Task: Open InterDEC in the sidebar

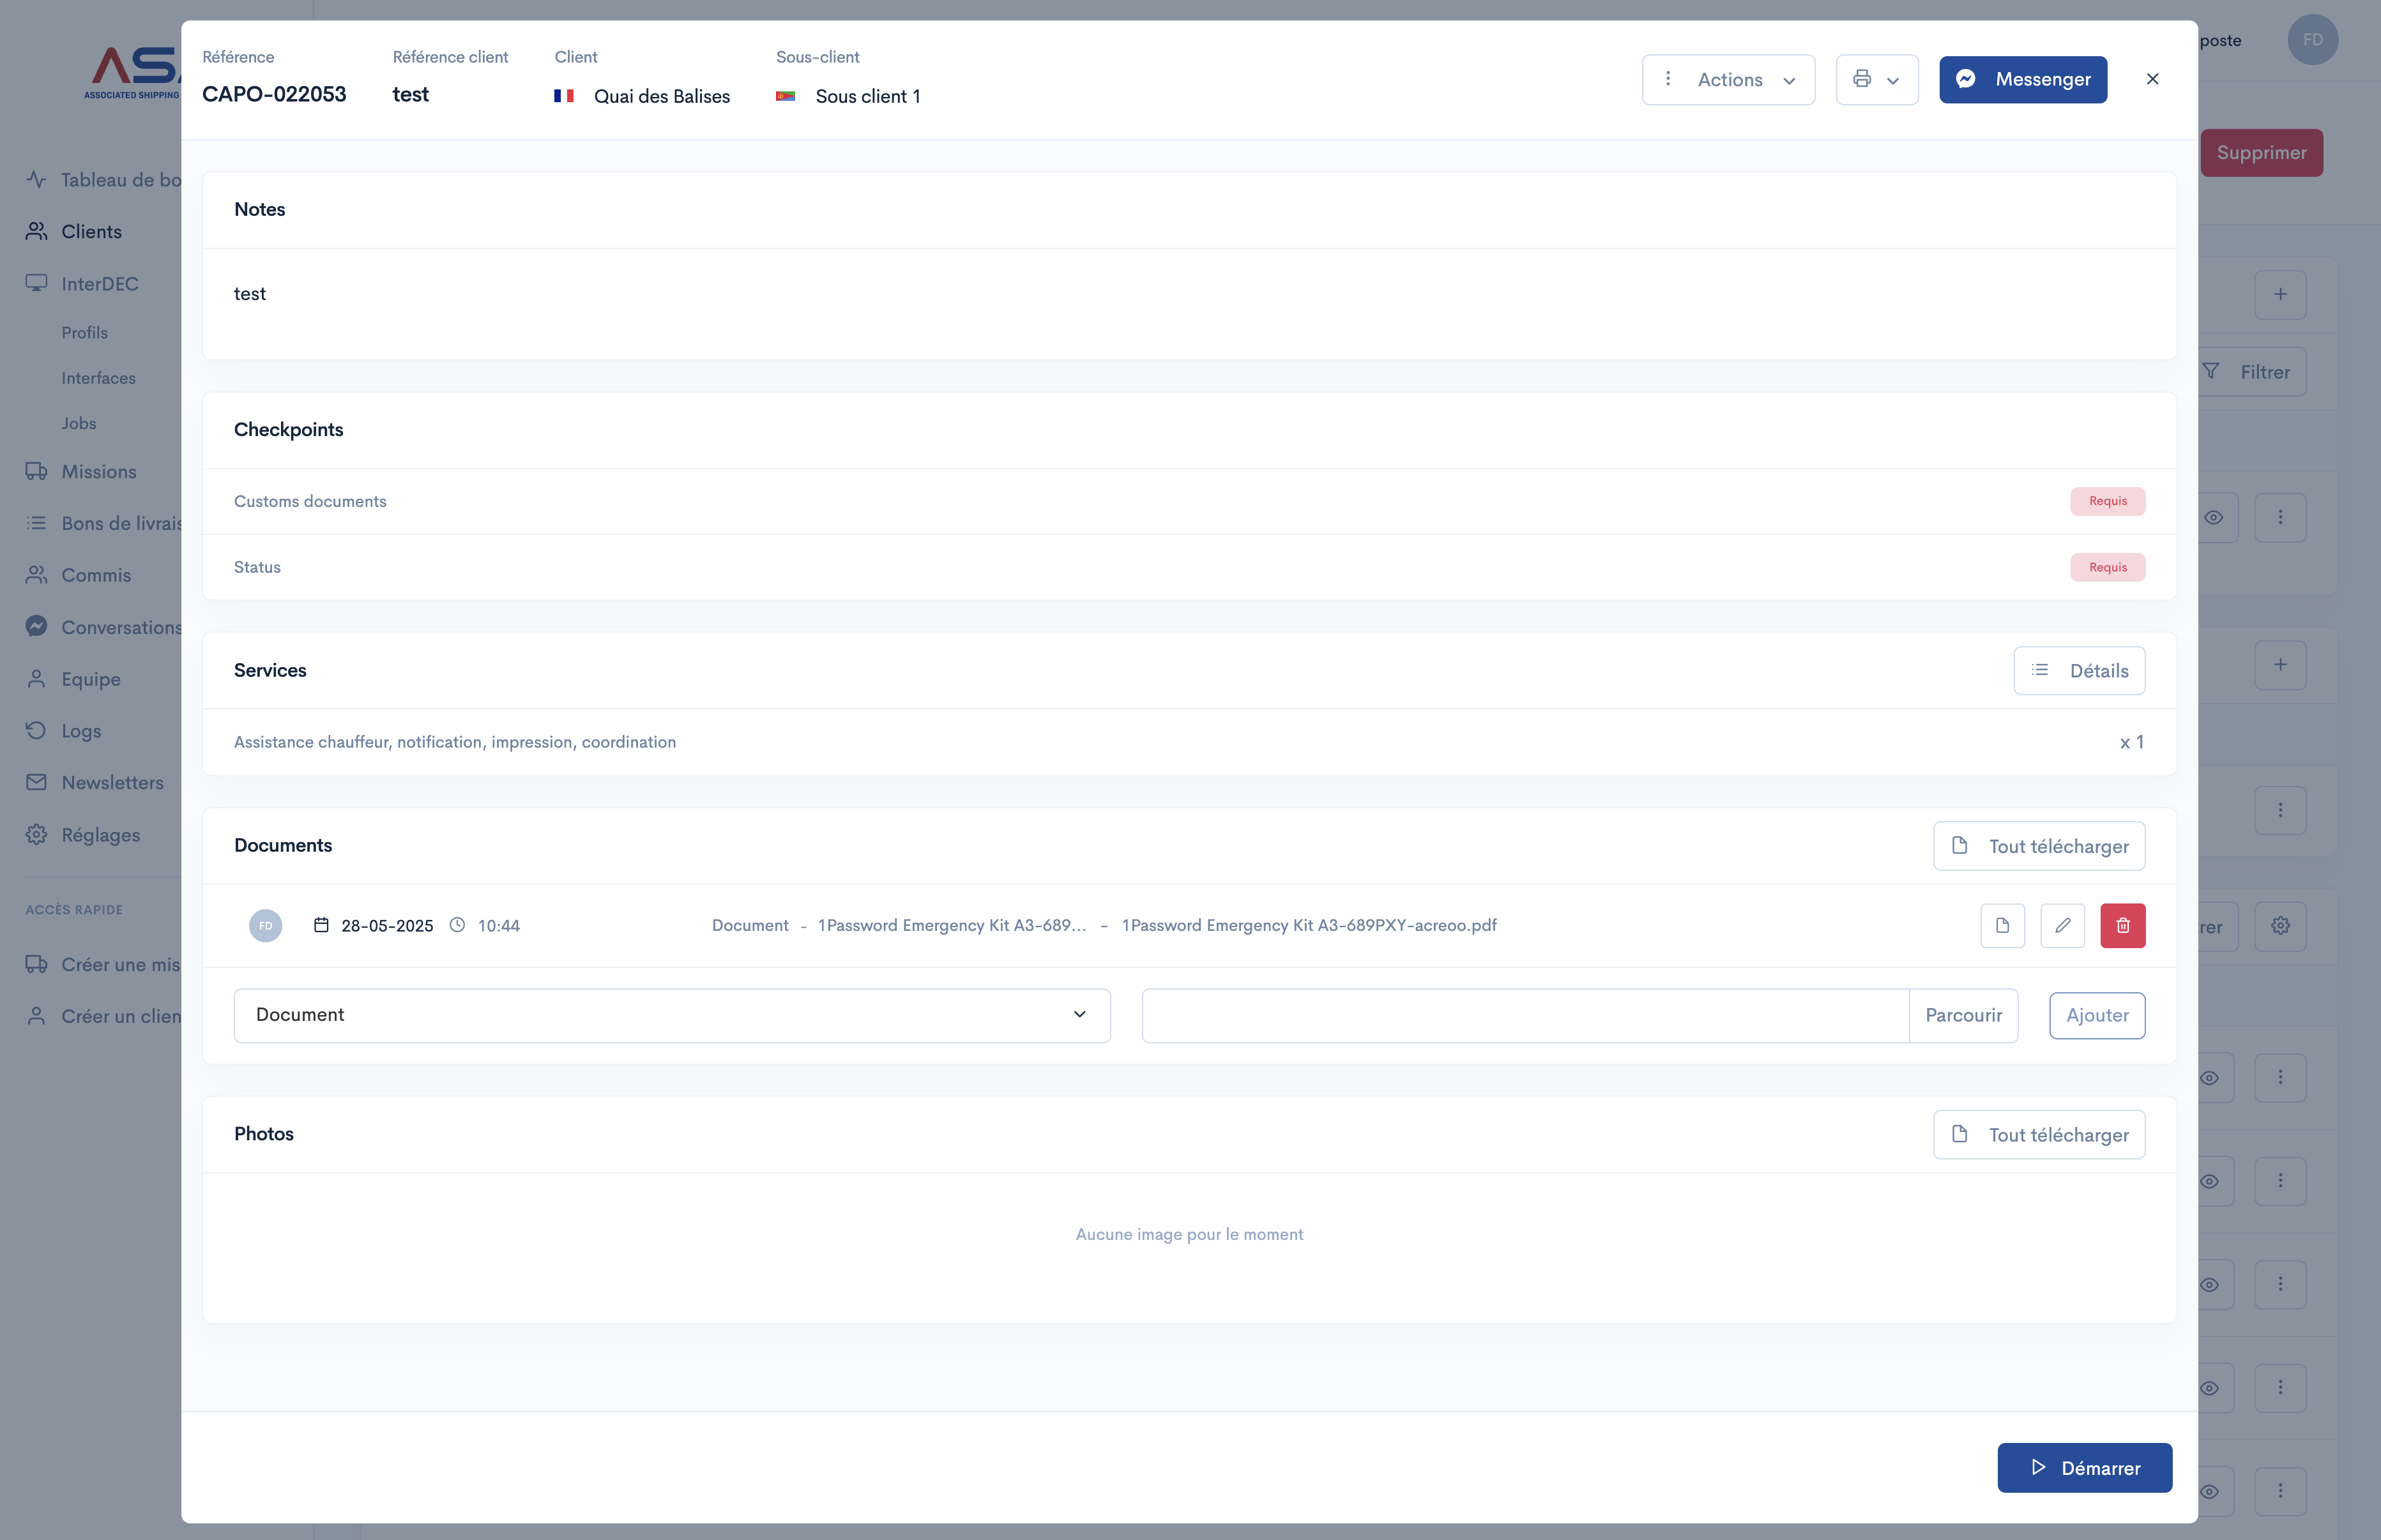Action: pos(82,283)
